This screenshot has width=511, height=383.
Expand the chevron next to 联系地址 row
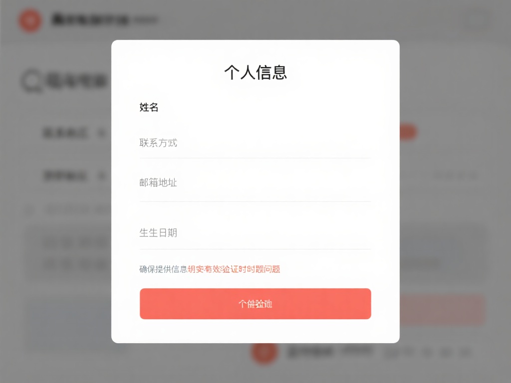[102, 132]
